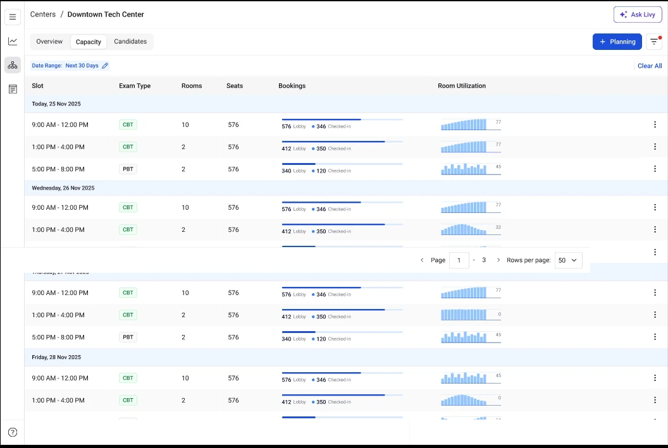The height and width of the screenshot is (448, 668).
Task: Edit the date range with pencil icon
Action: click(x=105, y=66)
